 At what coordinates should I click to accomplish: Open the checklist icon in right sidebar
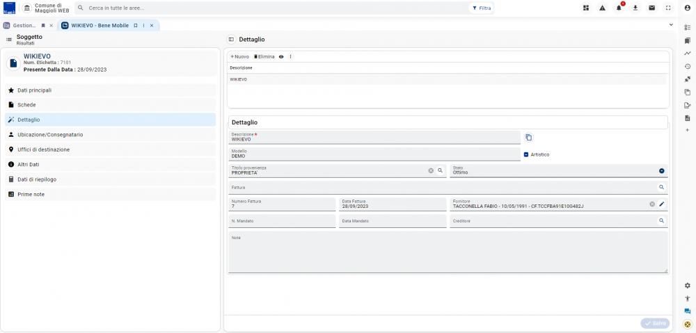(688, 28)
